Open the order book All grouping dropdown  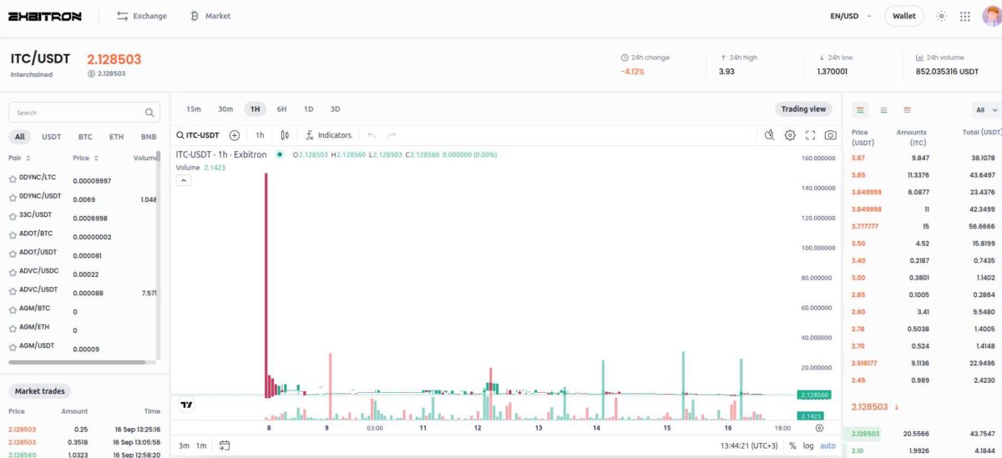[x=986, y=110]
